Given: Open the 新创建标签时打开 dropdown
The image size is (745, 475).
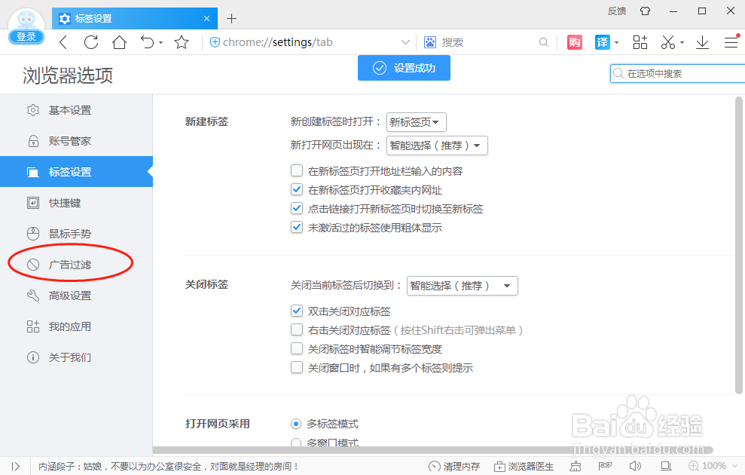Looking at the screenshot, I should (x=417, y=121).
